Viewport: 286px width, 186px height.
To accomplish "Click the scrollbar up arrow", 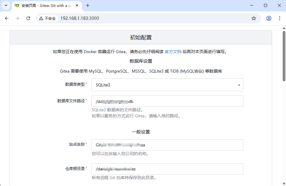I will [284, 28].
